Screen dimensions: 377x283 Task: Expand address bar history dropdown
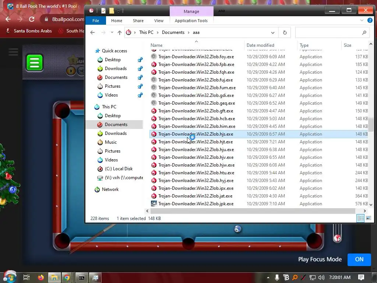[x=273, y=32]
